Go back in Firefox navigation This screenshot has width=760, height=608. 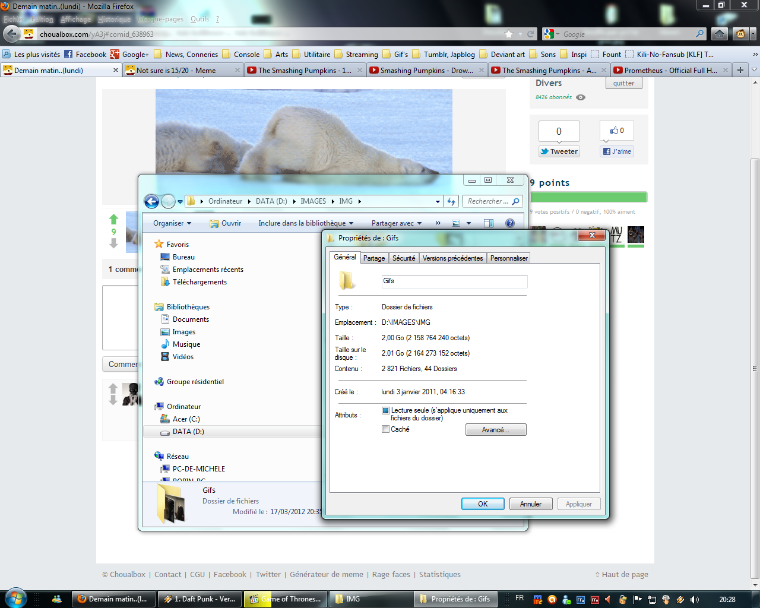[x=11, y=34]
